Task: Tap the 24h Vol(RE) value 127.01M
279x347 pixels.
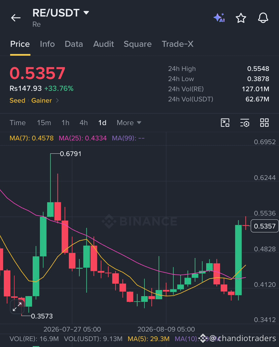Action: pos(255,89)
